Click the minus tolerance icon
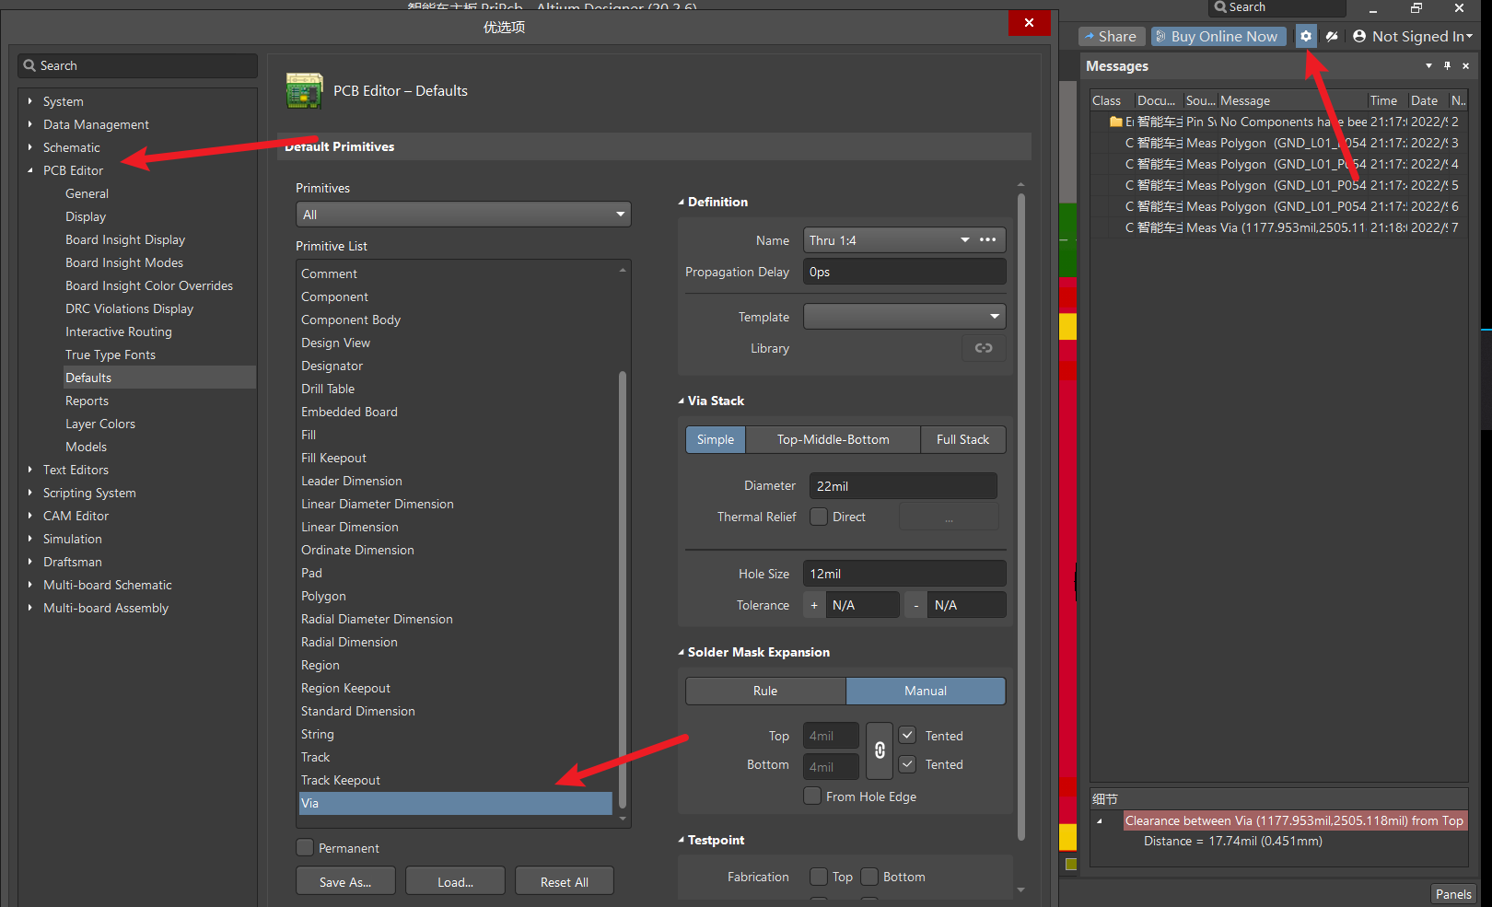This screenshot has width=1492, height=907. coord(915,605)
